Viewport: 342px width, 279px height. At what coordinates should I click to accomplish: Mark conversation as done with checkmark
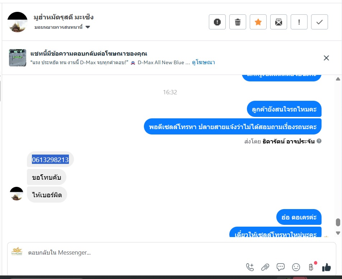(x=319, y=22)
